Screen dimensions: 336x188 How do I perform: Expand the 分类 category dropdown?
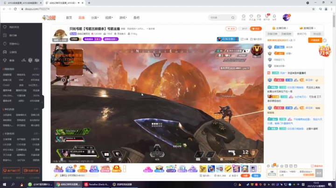click(x=95, y=18)
